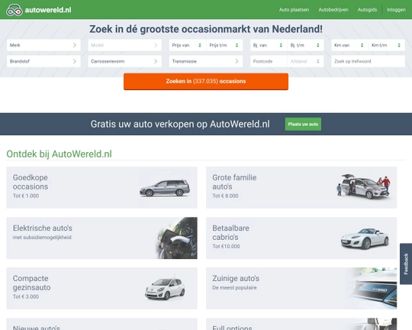The width and height of the screenshot is (412, 330).
Task: Click the 'met subsidiemogelijkheid' text
Action: 42,238
